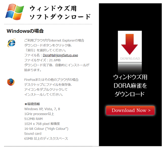Click the Windows flag logo
The width and height of the screenshot is (166, 149).
(x=14, y=12)
